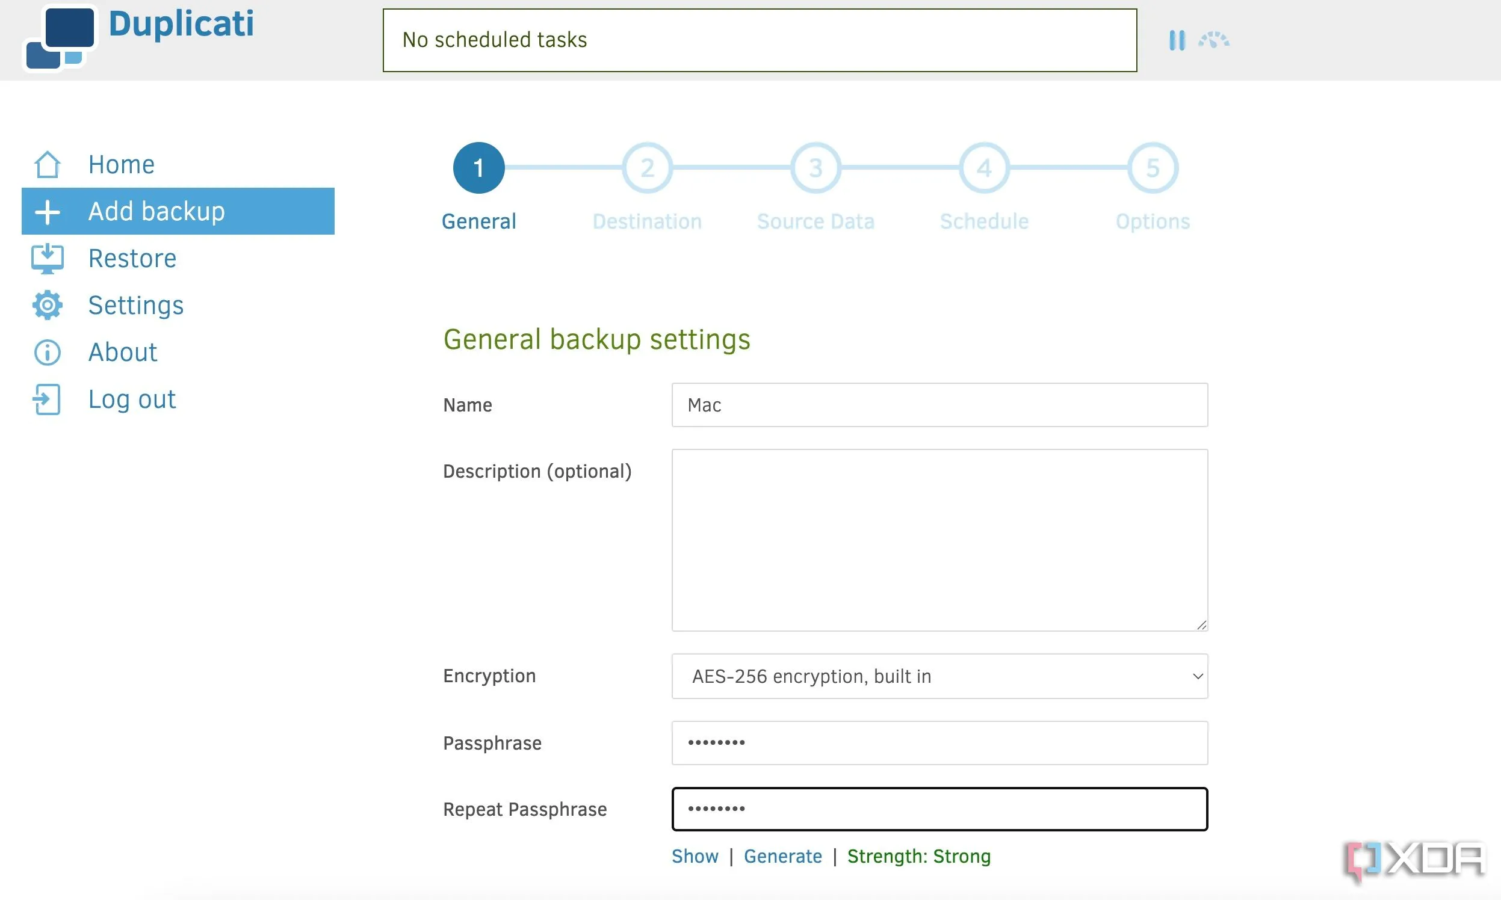Click the No scheduled tasks status box
Image resolution: width=1501 pixels, height=900 pixels.
tap(759, 40)
